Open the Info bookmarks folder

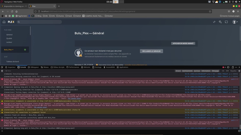point(52,16)
